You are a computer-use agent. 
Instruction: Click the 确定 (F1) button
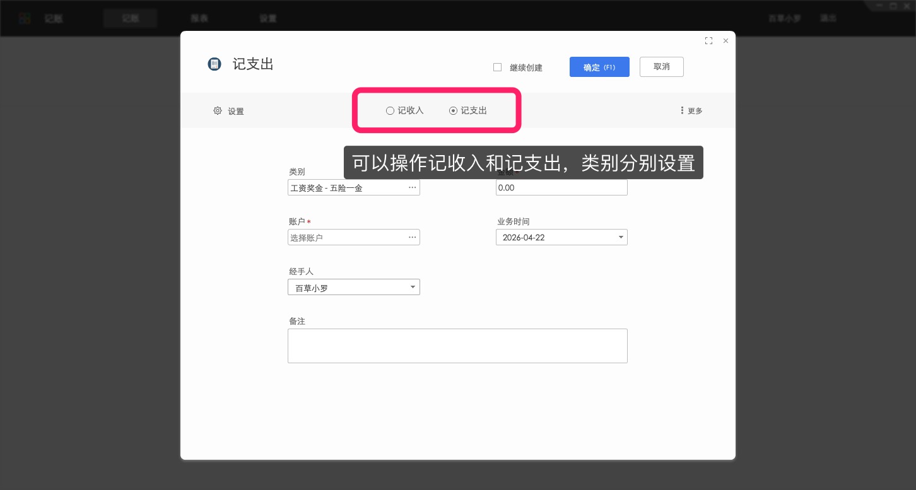(599, 67)
